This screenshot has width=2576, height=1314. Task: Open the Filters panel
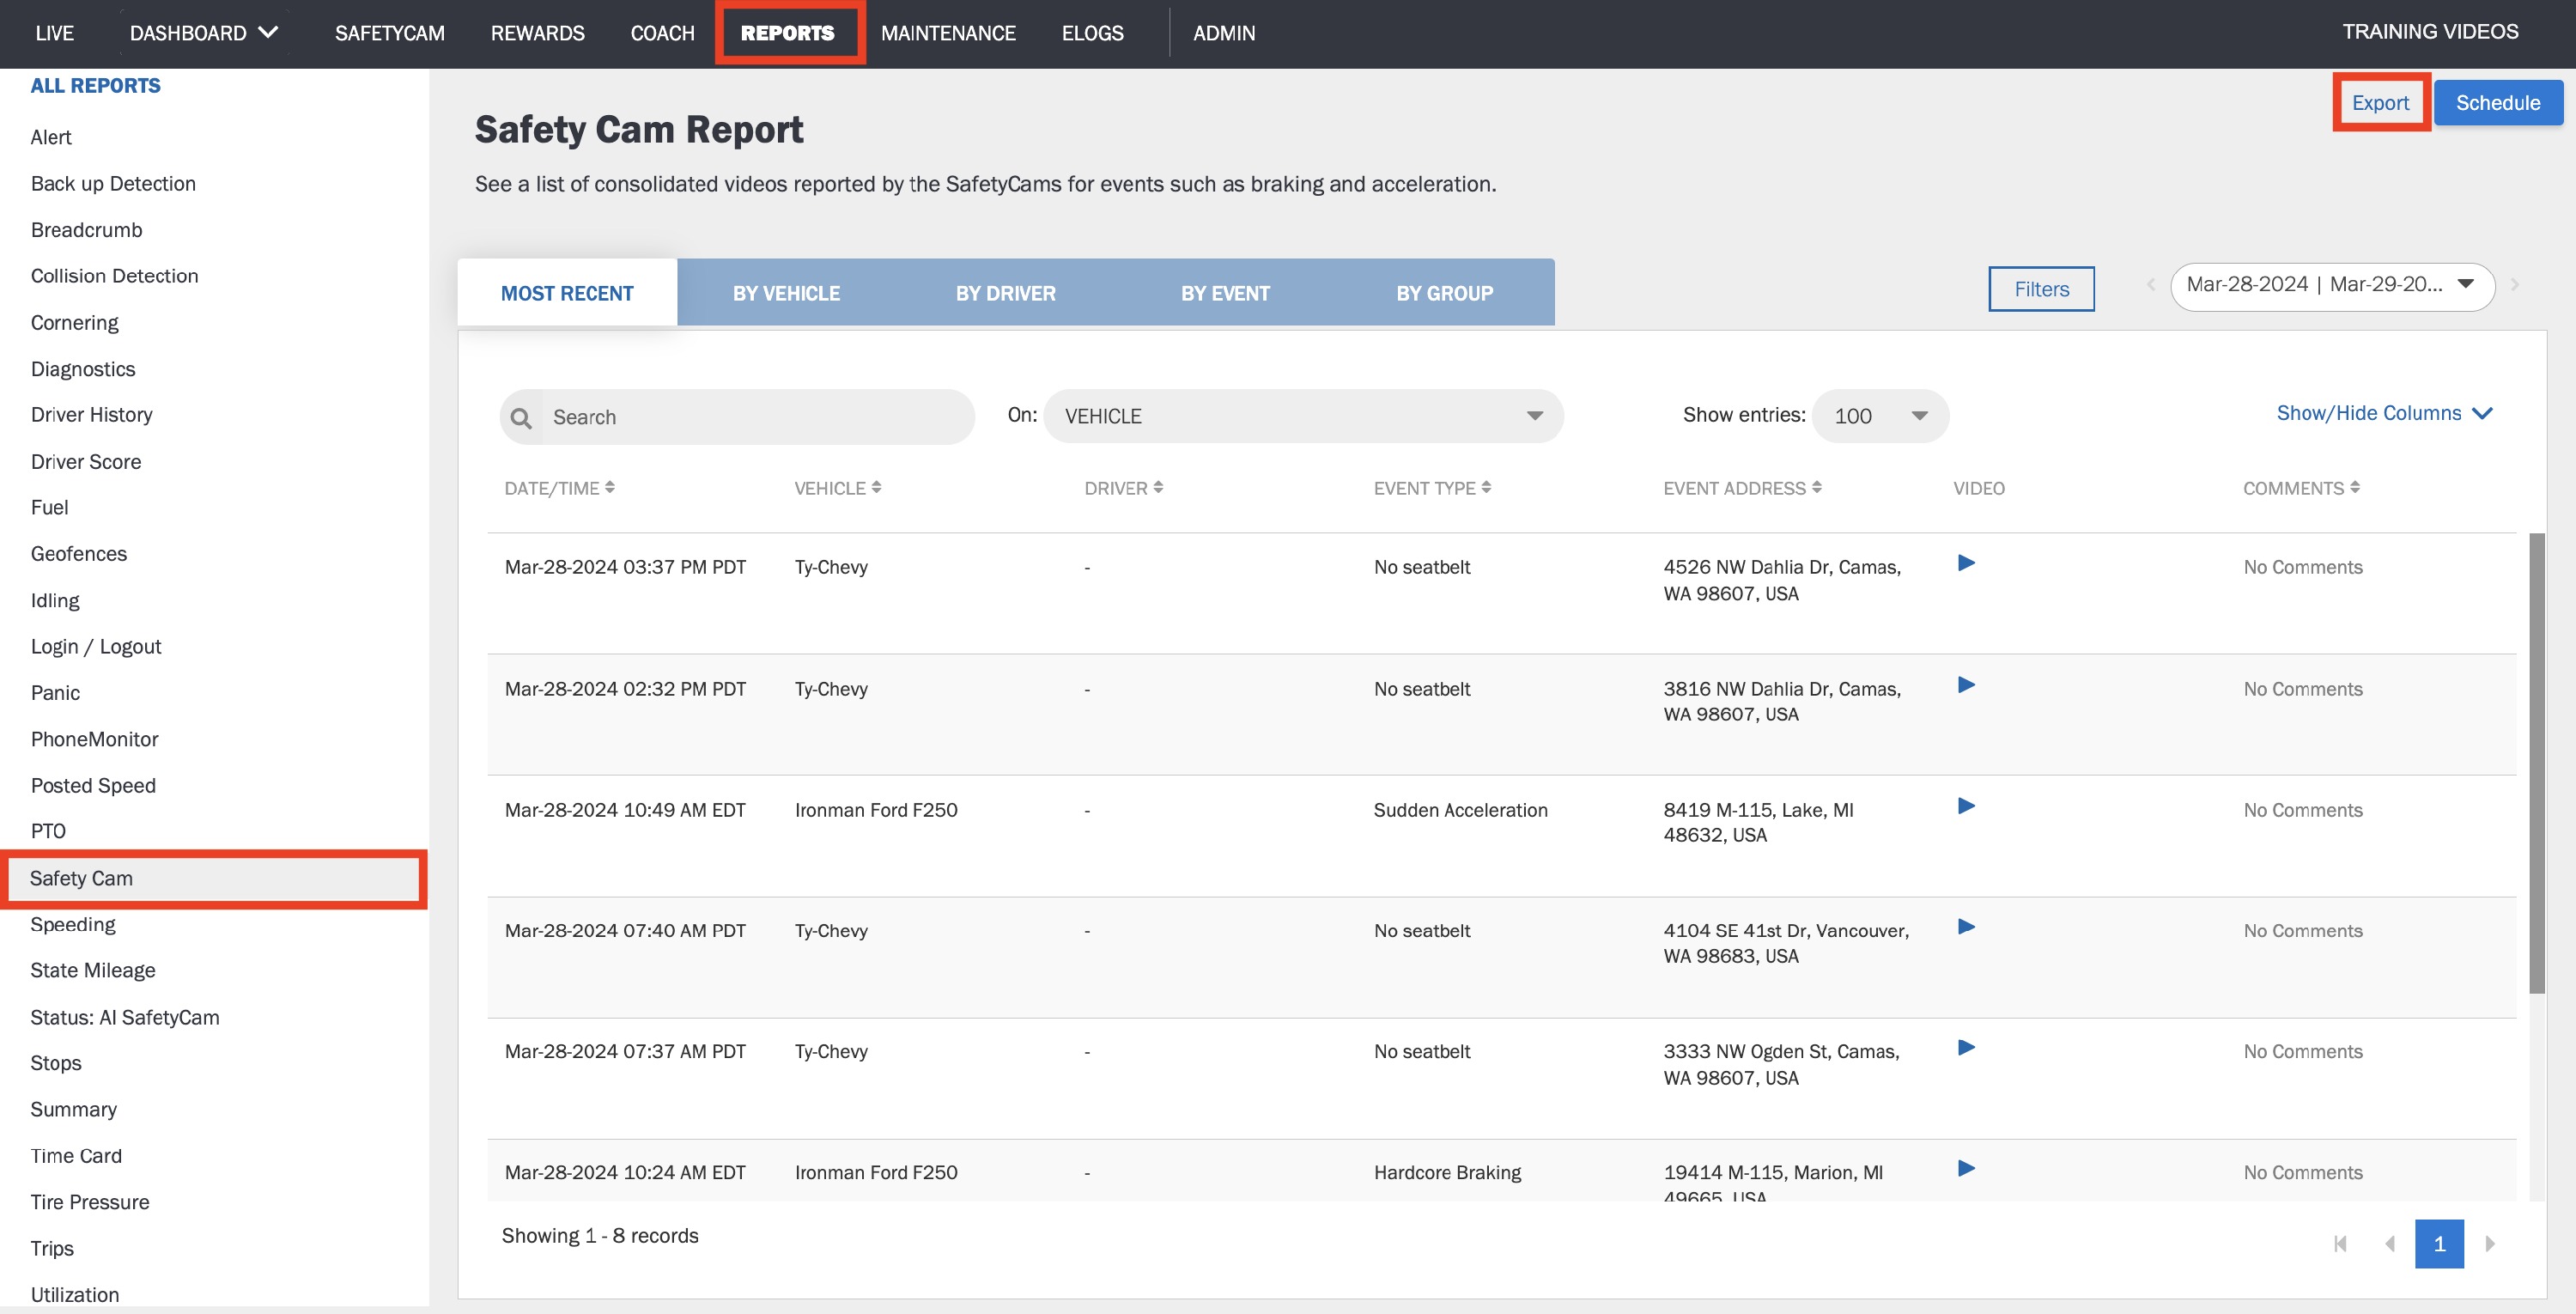coord(2041,289)
